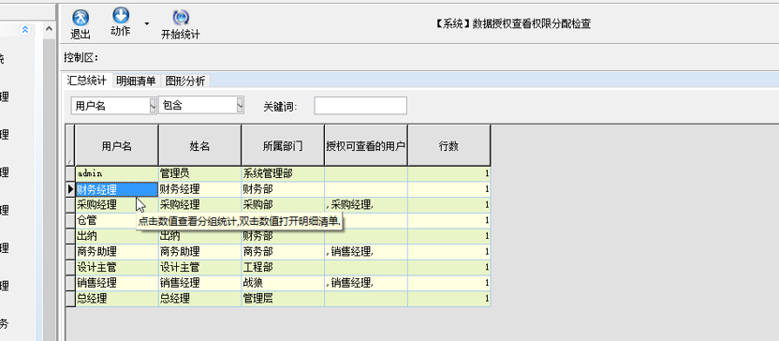Click the ,采购经理, authorized users cell
Image resolution: width=779 pixels, height=341 pixels.
click(x=366, y=205)
